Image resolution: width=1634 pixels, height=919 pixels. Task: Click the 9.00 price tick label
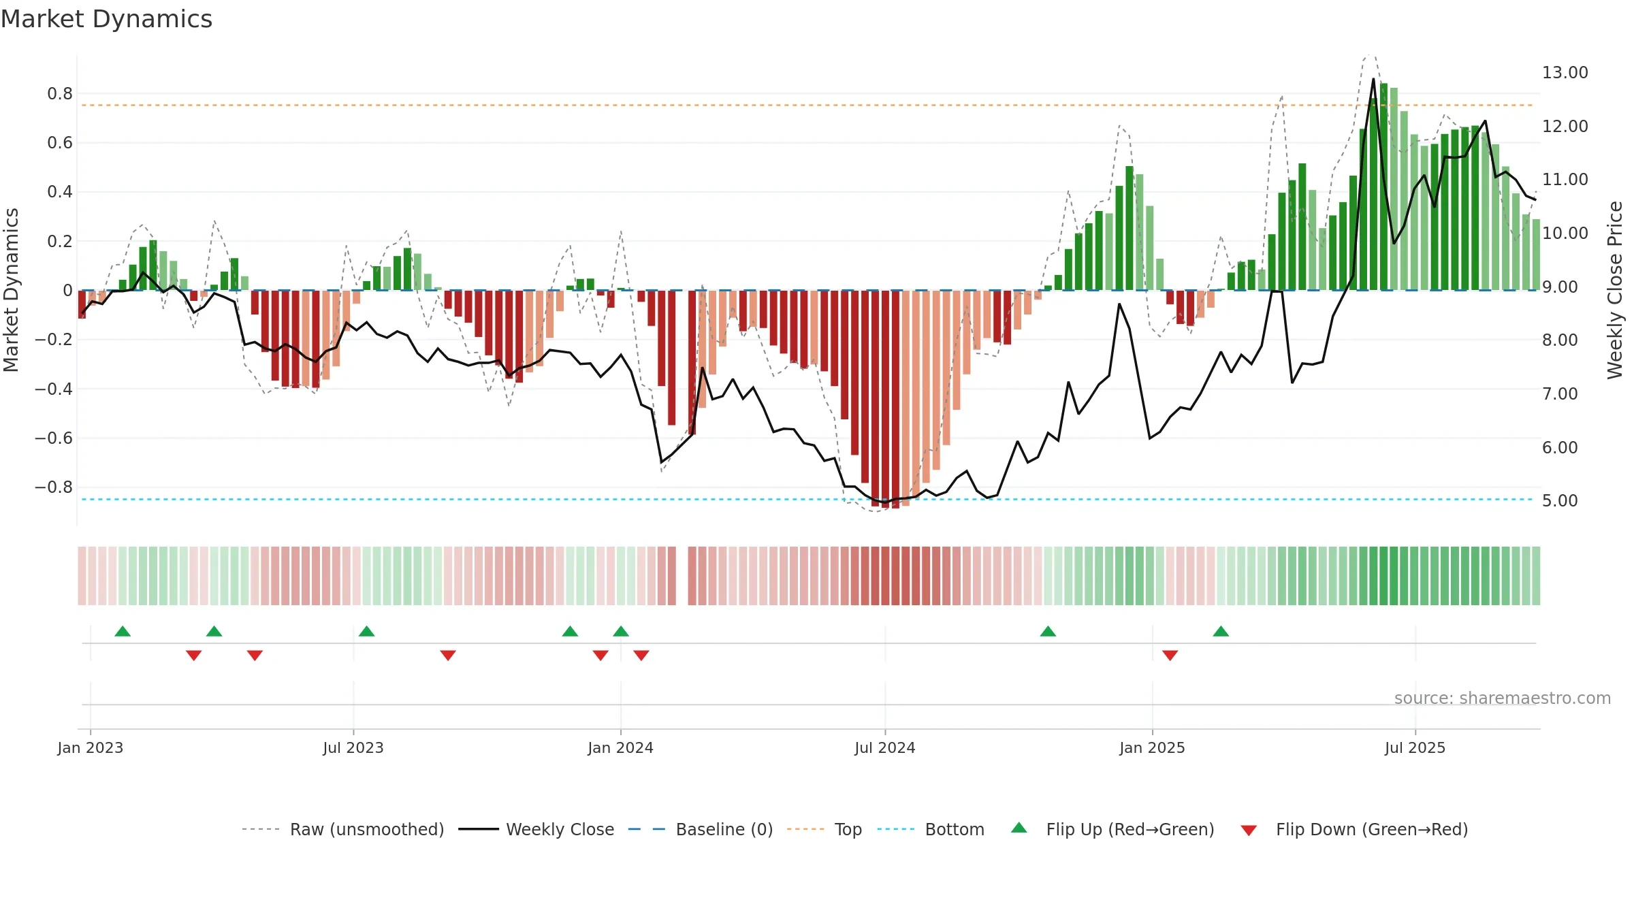point(1560,287)
